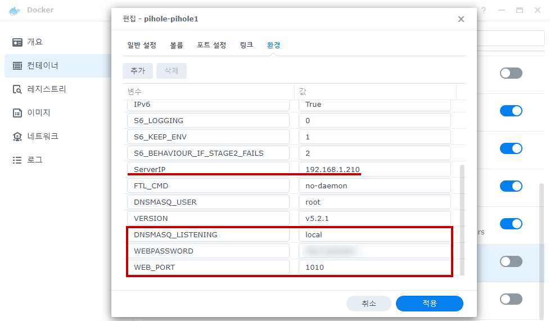This screenshot has height=321, width=550.
Task: Edit the S6_BEHAVIOUR_IF_STAGE2_FAILS value 2
Action: (x=375, y=153)
